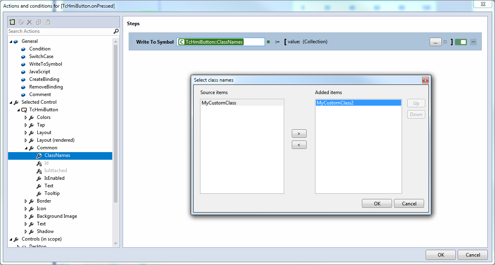Collapse the TcHmiButton tree node

(18, 110)
